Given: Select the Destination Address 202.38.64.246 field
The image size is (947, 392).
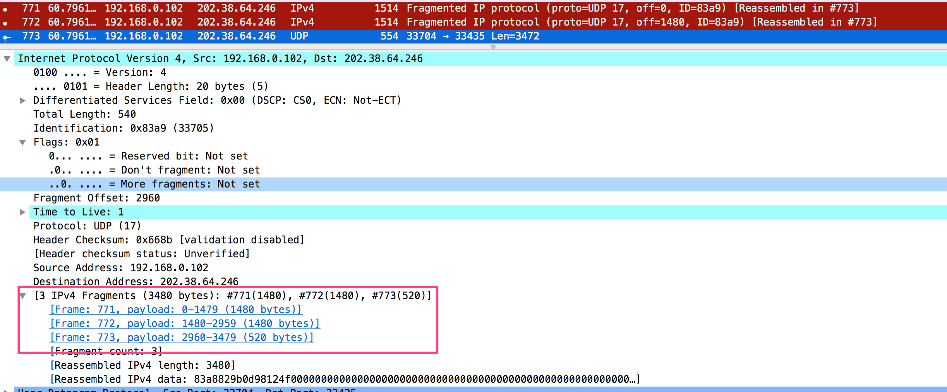Looking at the screenshot, I should tap(136, 281).
